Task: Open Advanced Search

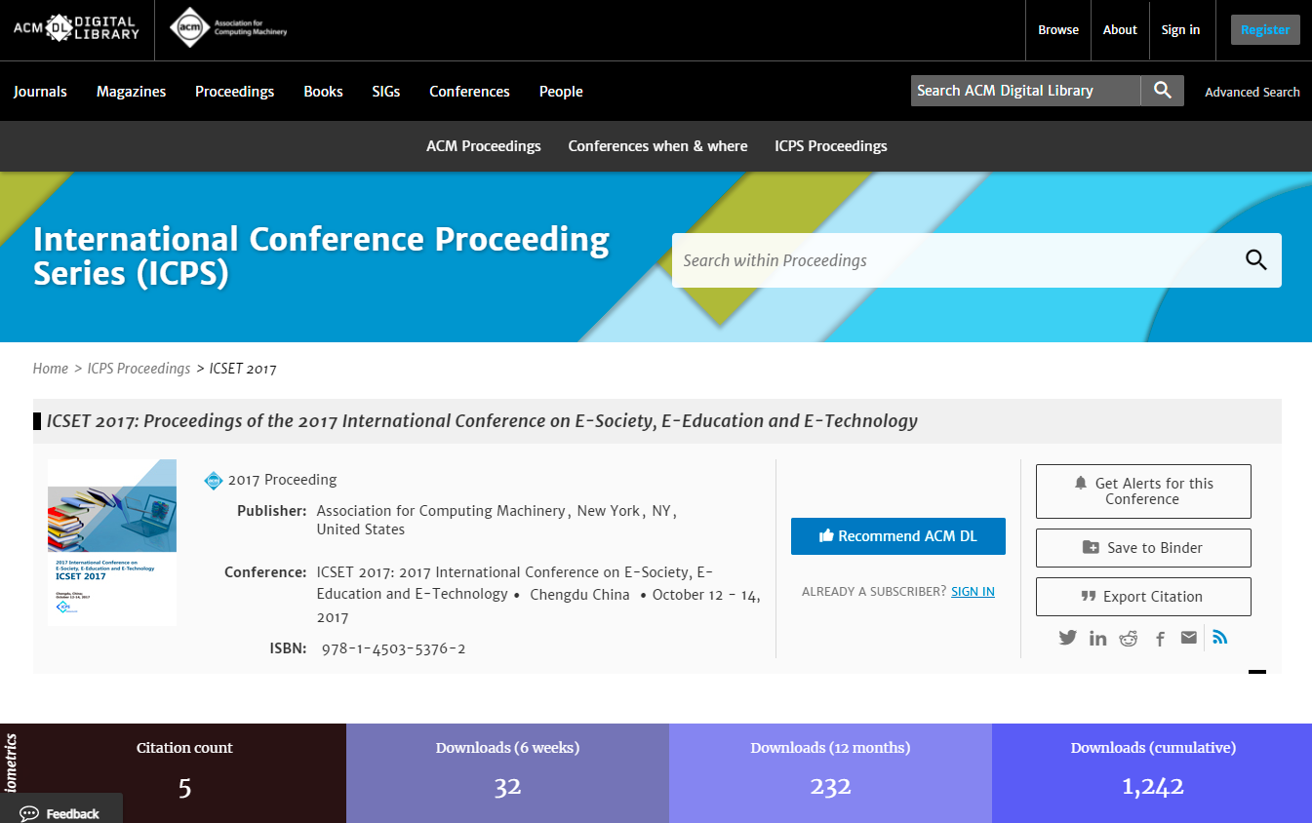Action: [1252, 92]
